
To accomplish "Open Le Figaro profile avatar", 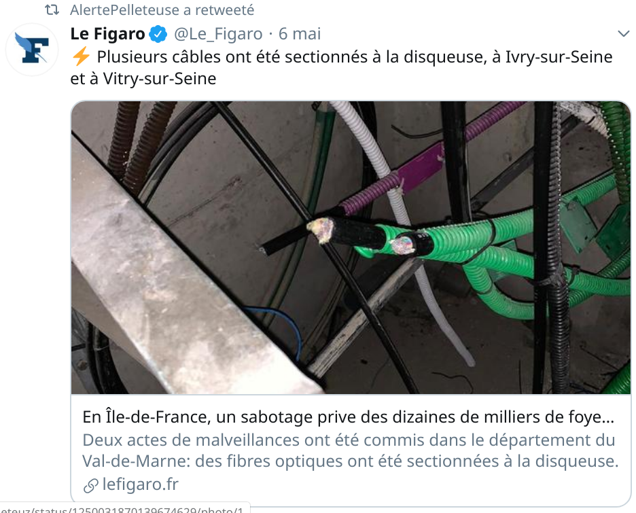I will click(32, 50).
